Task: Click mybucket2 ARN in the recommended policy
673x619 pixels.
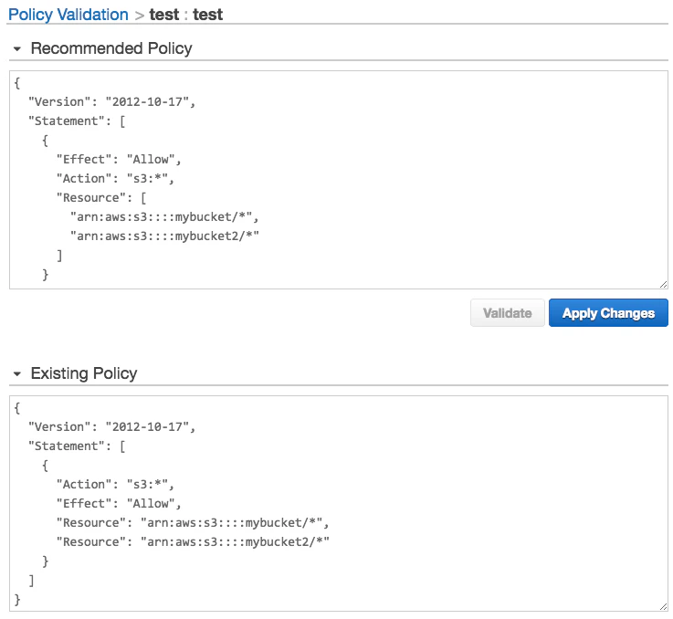Action: pos(164,236)
